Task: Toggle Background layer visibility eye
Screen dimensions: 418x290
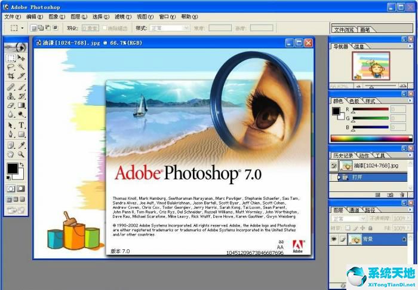Action: click(334, 239)
